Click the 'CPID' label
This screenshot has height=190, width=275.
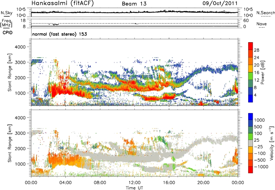[x=8, y=33]
